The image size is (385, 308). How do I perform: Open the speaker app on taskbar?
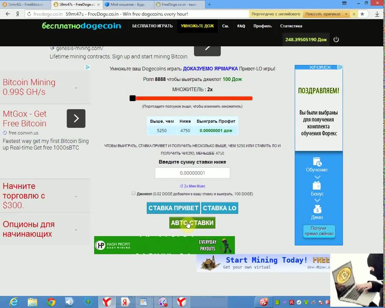pos(69,302)
